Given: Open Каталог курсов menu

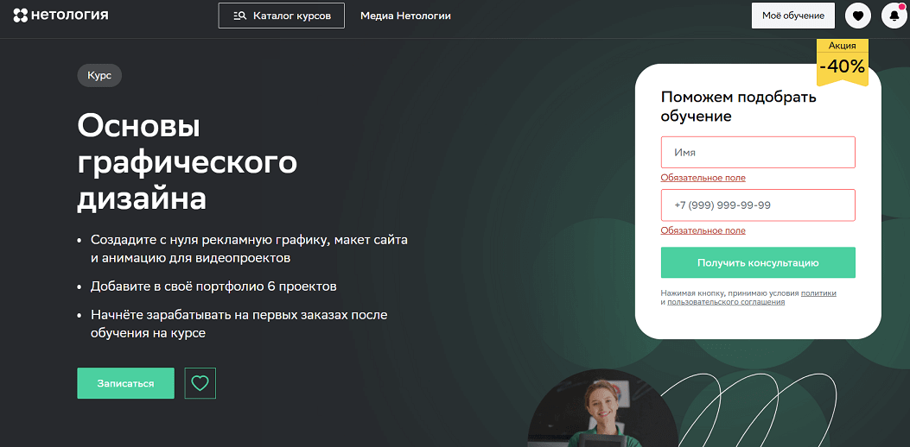Looking at the screenshot, I should tap(282, 16).
